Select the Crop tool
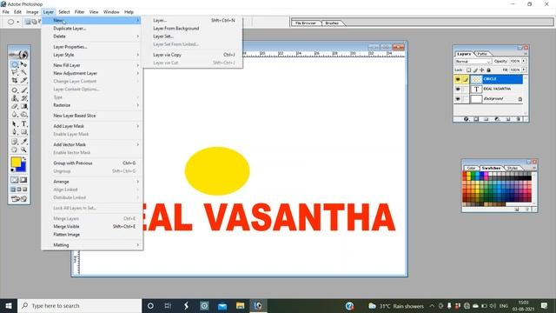This screenshot has width=556, height=313. pos(14,80)
